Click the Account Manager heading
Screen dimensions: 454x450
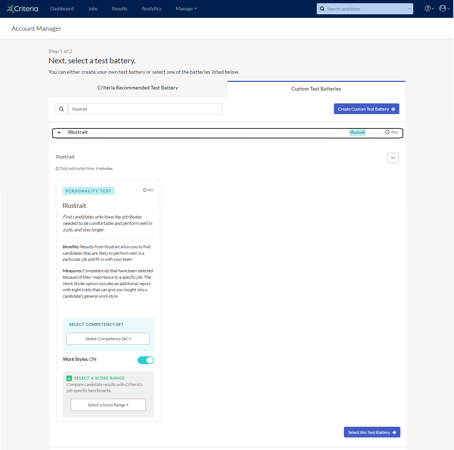click(x=36, y=29)
